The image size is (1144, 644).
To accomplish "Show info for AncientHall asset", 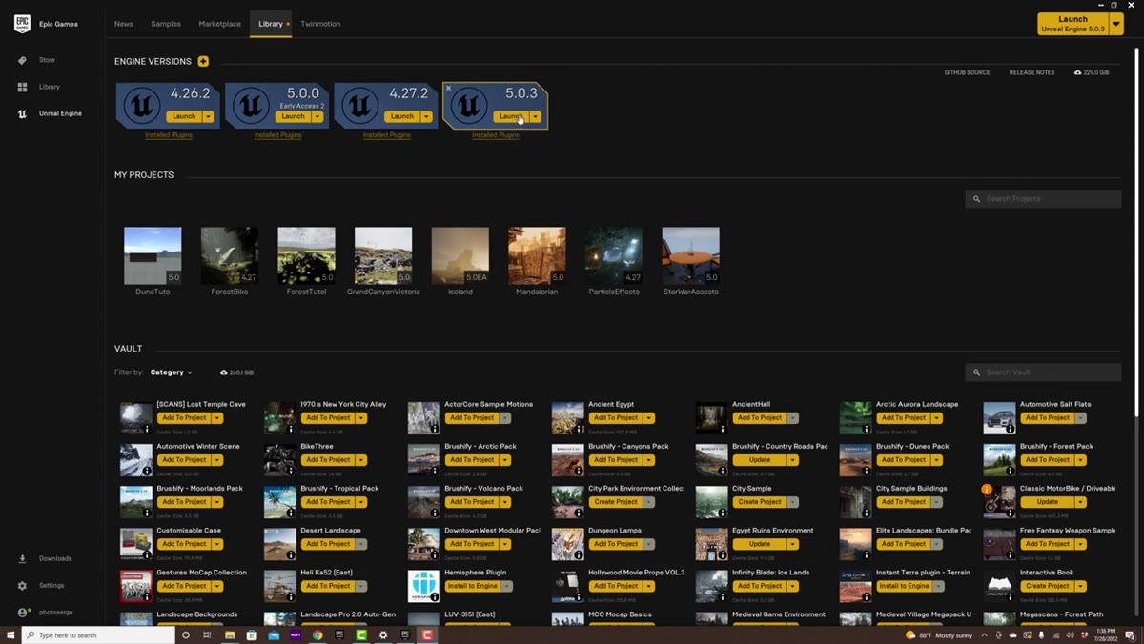I will (723, 429).
